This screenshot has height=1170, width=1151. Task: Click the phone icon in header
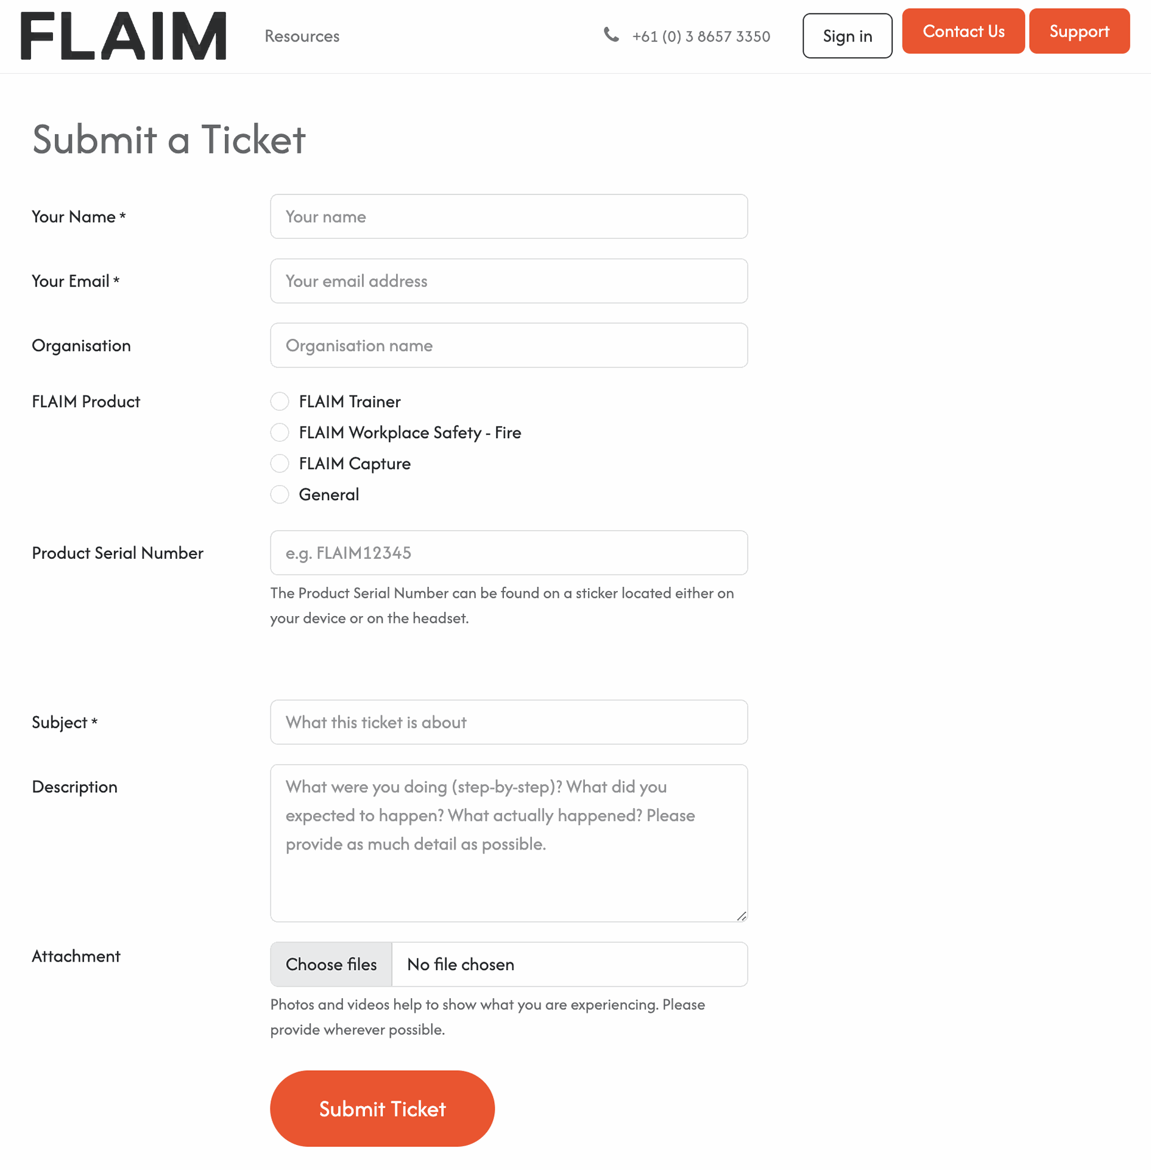[x=611, y=35]
